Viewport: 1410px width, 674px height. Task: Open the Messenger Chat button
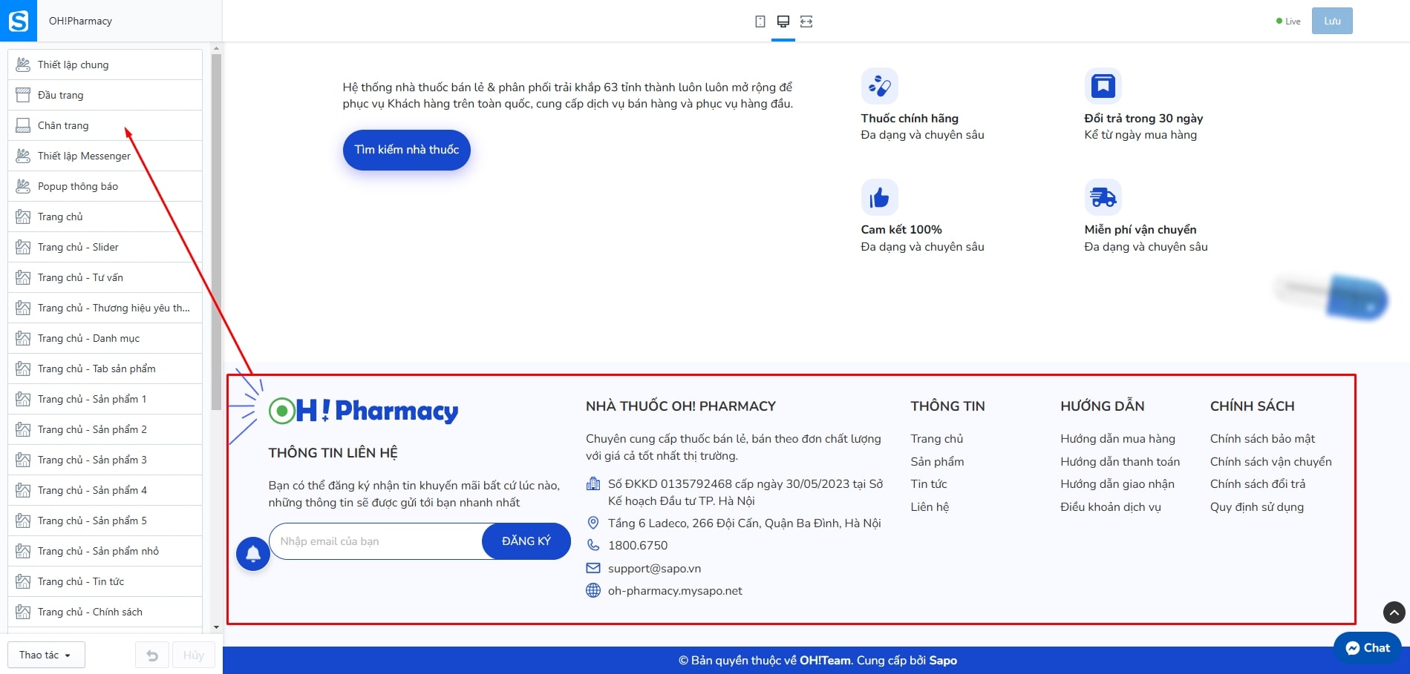point(1368,648)
